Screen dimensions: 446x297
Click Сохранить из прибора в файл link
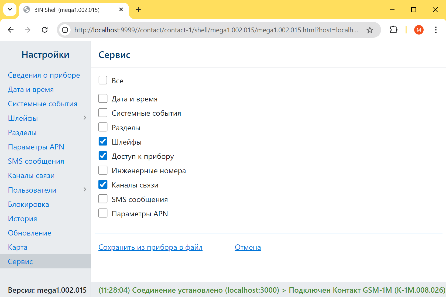pos(150,247)
